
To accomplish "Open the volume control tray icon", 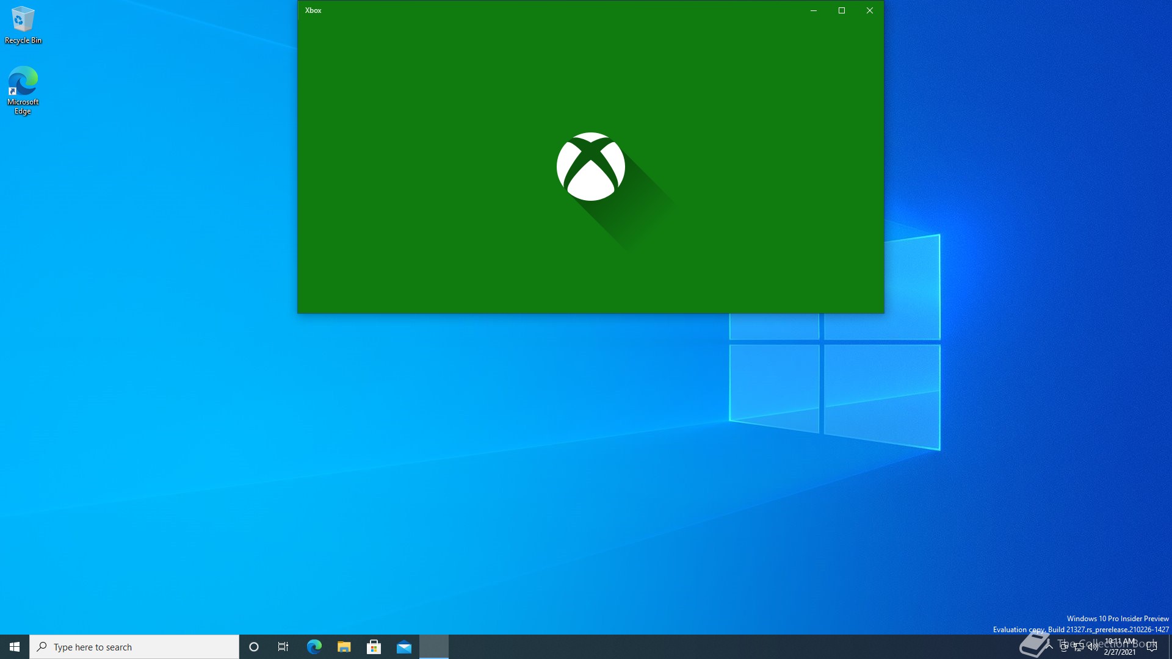I will [1093, 647].
